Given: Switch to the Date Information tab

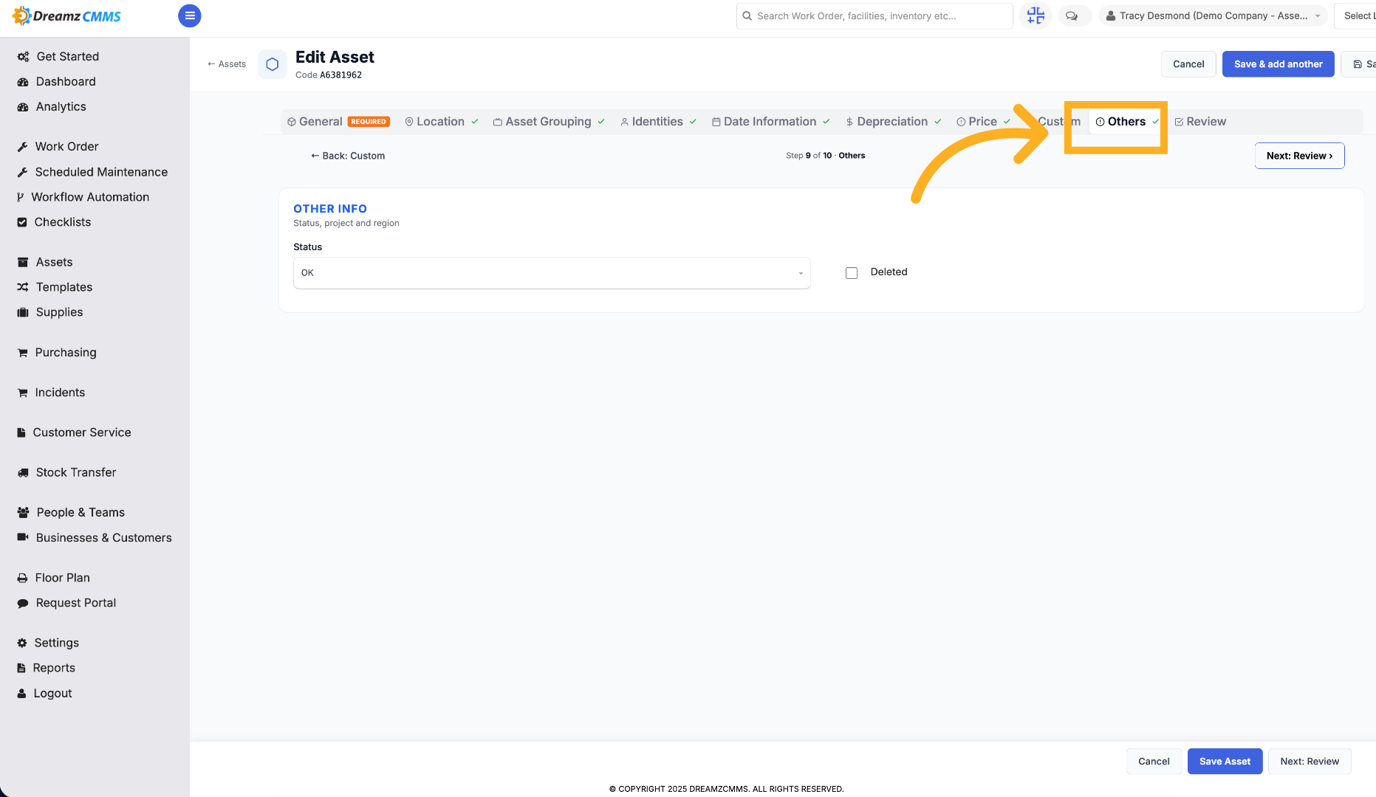Looking at the screenshot, I should click(770, 122).
